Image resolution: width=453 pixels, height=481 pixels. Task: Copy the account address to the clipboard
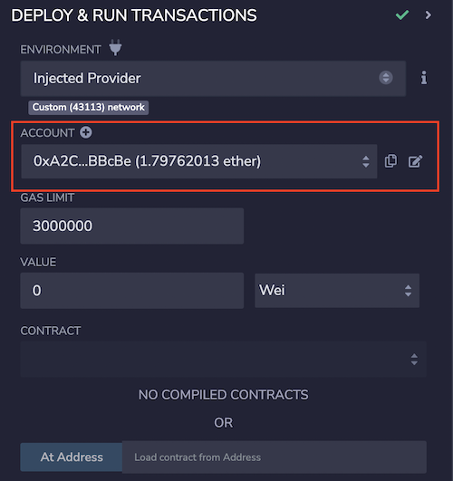(390, 161)
